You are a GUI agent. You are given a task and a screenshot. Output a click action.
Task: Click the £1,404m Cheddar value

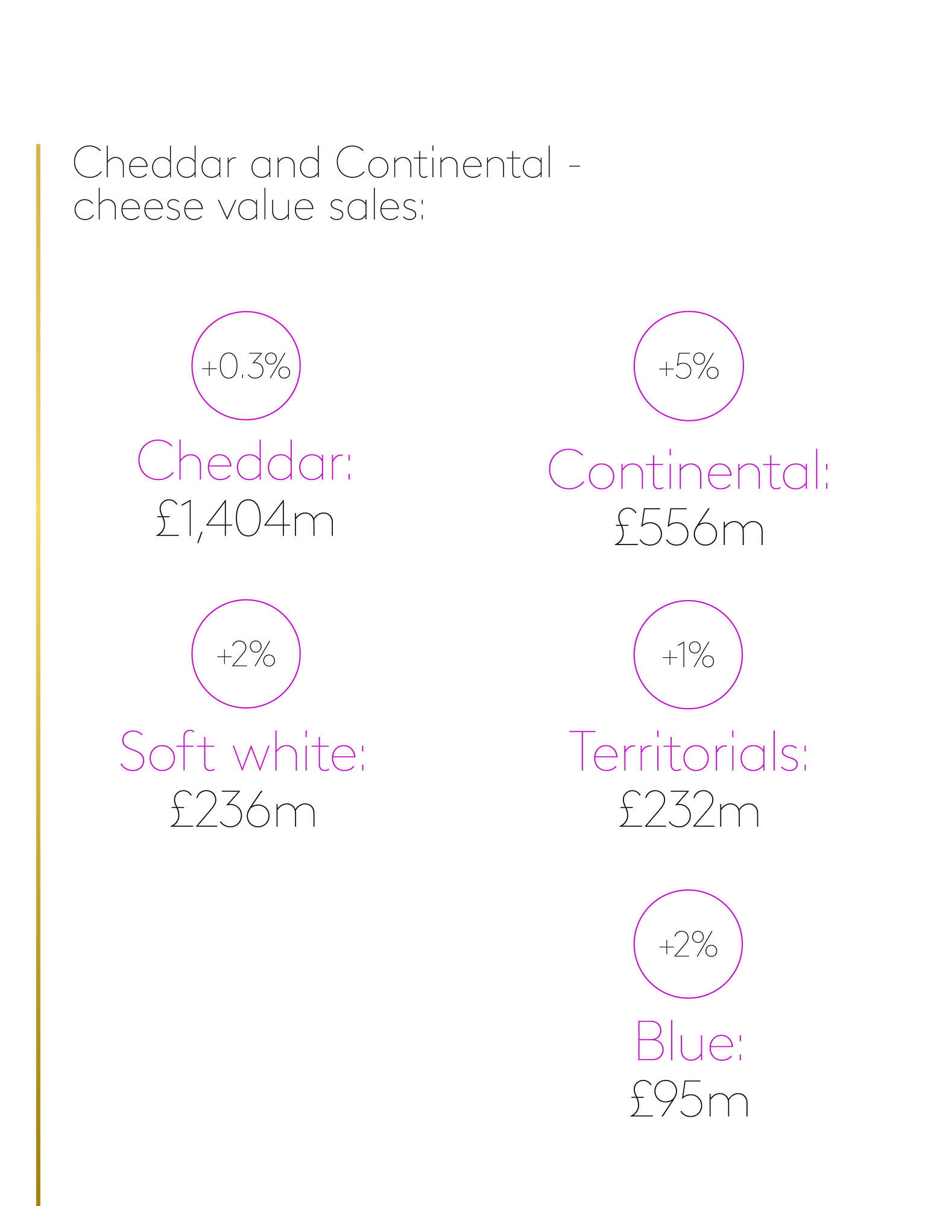tap(245, 520)
